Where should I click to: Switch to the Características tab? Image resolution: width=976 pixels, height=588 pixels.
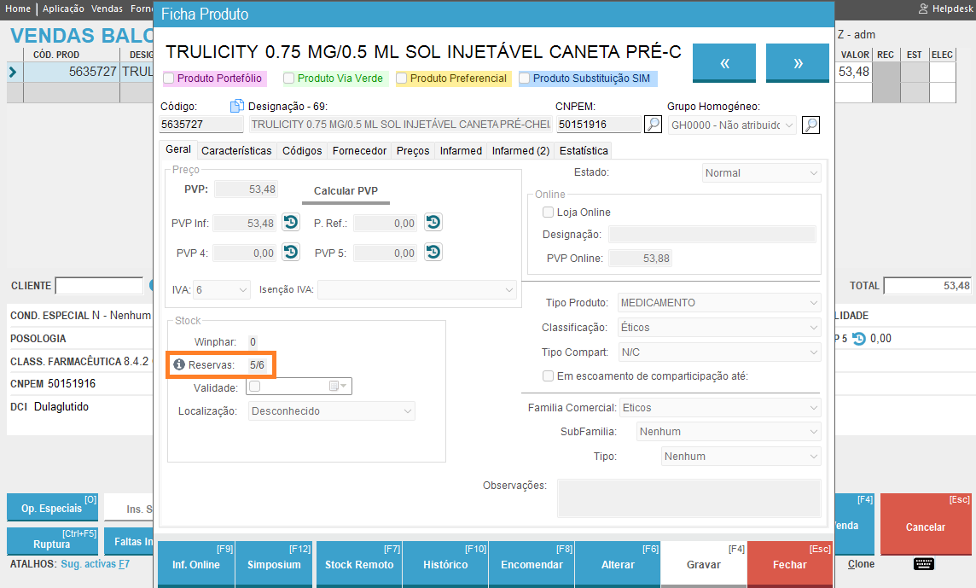(236, 151)
